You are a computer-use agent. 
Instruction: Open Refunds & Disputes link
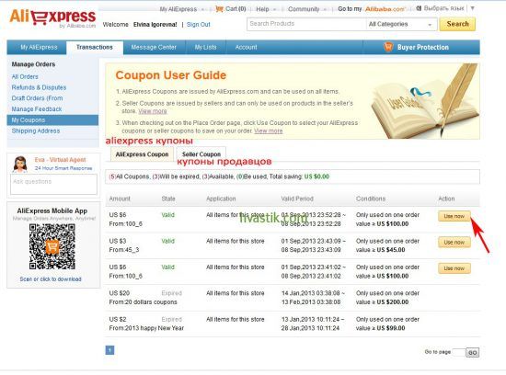pyautogui.click(x=39, y=87)
